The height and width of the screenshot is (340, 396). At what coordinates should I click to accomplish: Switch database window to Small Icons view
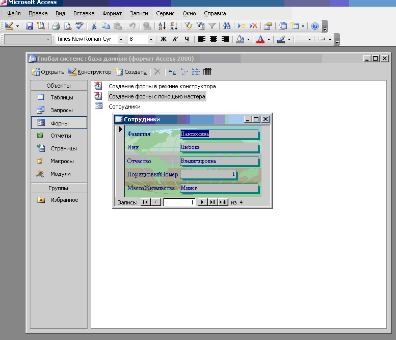[x=184, y=72]
